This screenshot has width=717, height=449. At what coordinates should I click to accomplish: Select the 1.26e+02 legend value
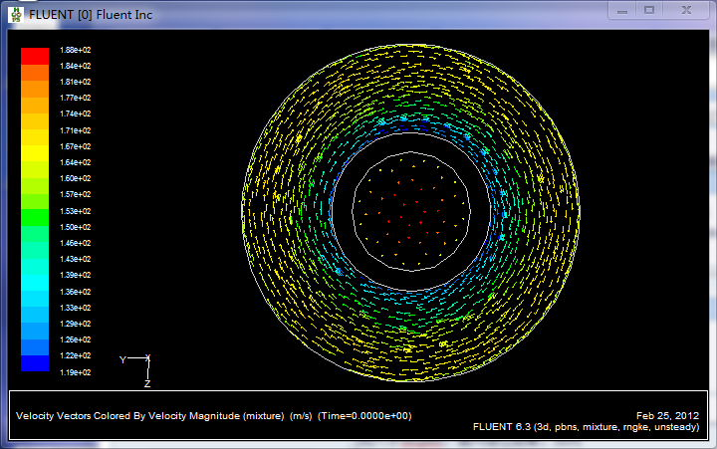pos(76,339)
